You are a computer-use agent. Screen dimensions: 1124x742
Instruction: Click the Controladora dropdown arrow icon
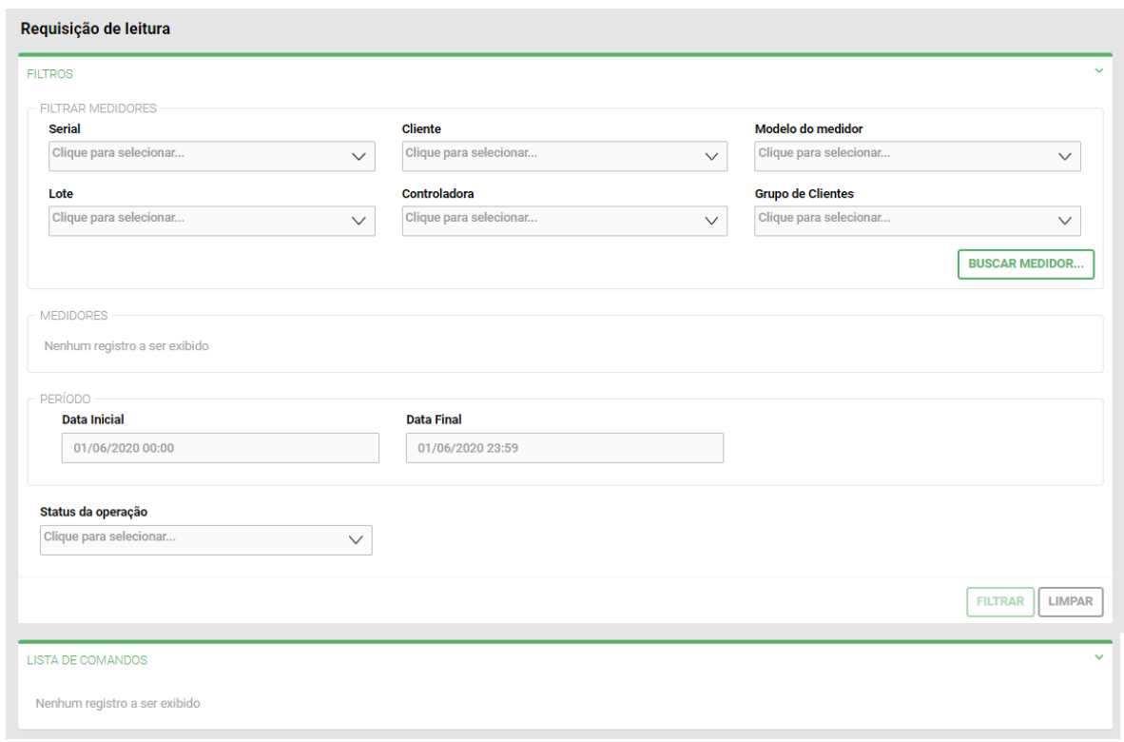point(710,221)
